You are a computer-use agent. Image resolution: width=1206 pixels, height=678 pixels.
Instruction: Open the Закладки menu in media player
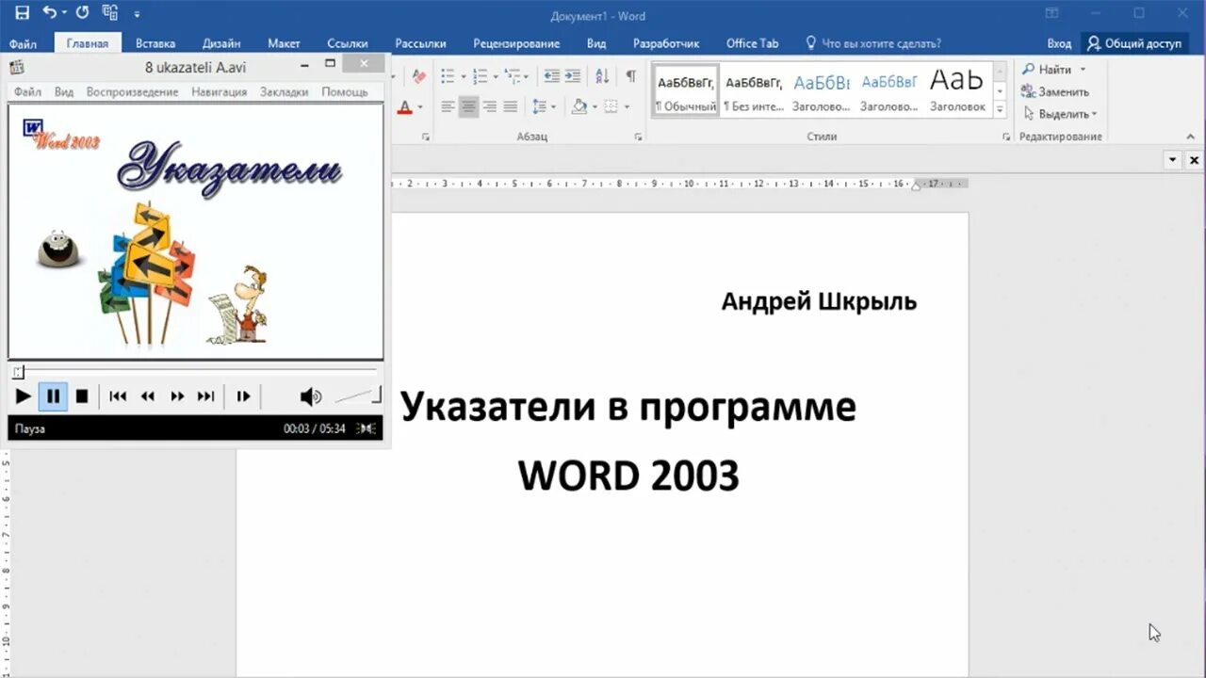[284, 92]
